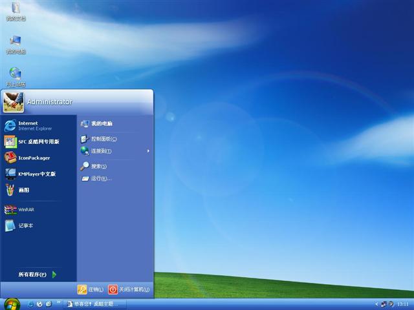This screenshot has height=310, width=414.
Task: Expand Quick Launch overflow chevron
Action: point(59,302)
